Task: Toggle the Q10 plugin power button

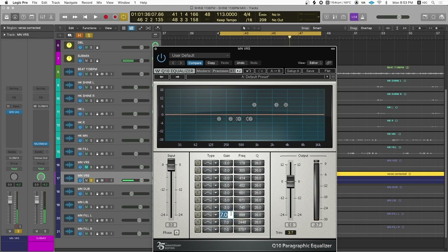Action: (x=161, y=58)
